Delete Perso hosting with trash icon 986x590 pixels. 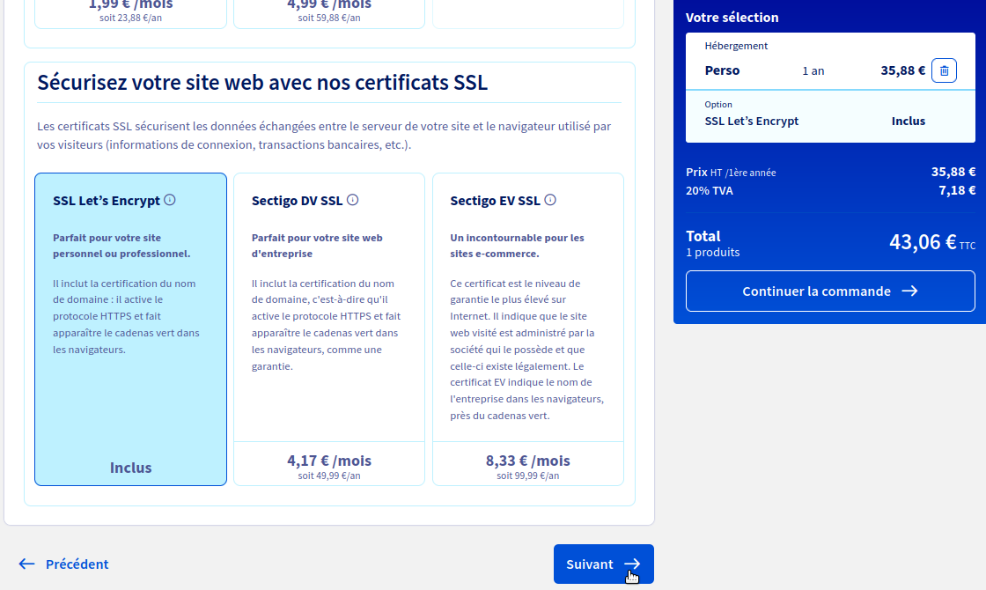(x=944, y=70)
